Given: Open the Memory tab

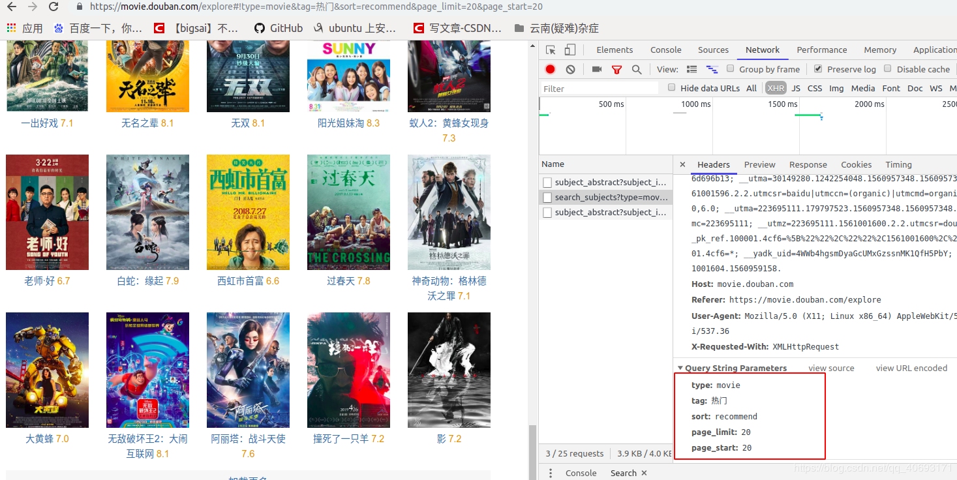Looking at the screenshot, I should 880,50.
